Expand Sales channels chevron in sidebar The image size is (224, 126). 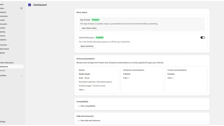pyautogui.click(x=8, y=45)
